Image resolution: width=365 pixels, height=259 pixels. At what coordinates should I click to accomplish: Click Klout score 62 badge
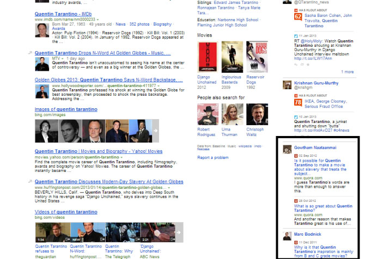point(298,16)
